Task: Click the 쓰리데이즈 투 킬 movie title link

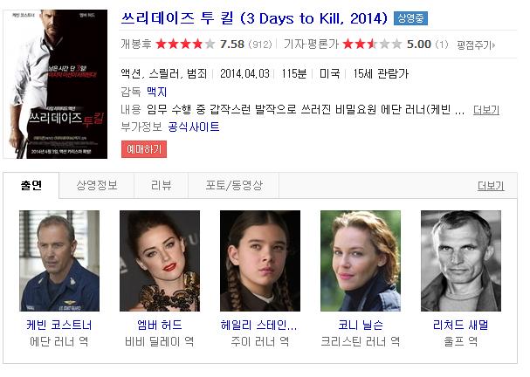Action: [x=254, y=18]
